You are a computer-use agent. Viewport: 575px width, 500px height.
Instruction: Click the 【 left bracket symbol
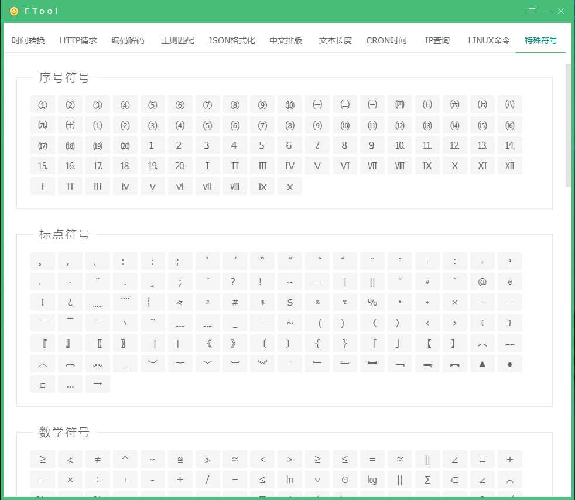pos(427,343)
